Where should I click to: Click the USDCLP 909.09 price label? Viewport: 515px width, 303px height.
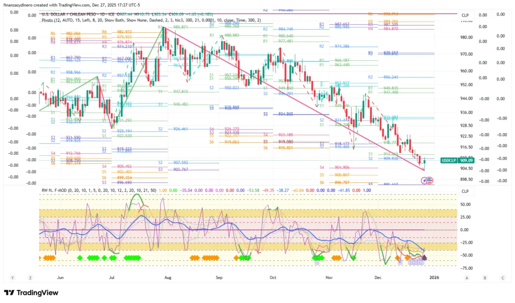[x=458, y=160]
